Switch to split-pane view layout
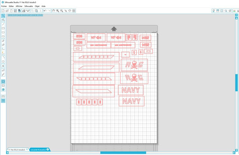 (x=3, y=101)
